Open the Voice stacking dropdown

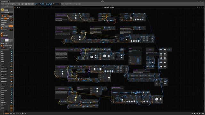click(12, 20)
